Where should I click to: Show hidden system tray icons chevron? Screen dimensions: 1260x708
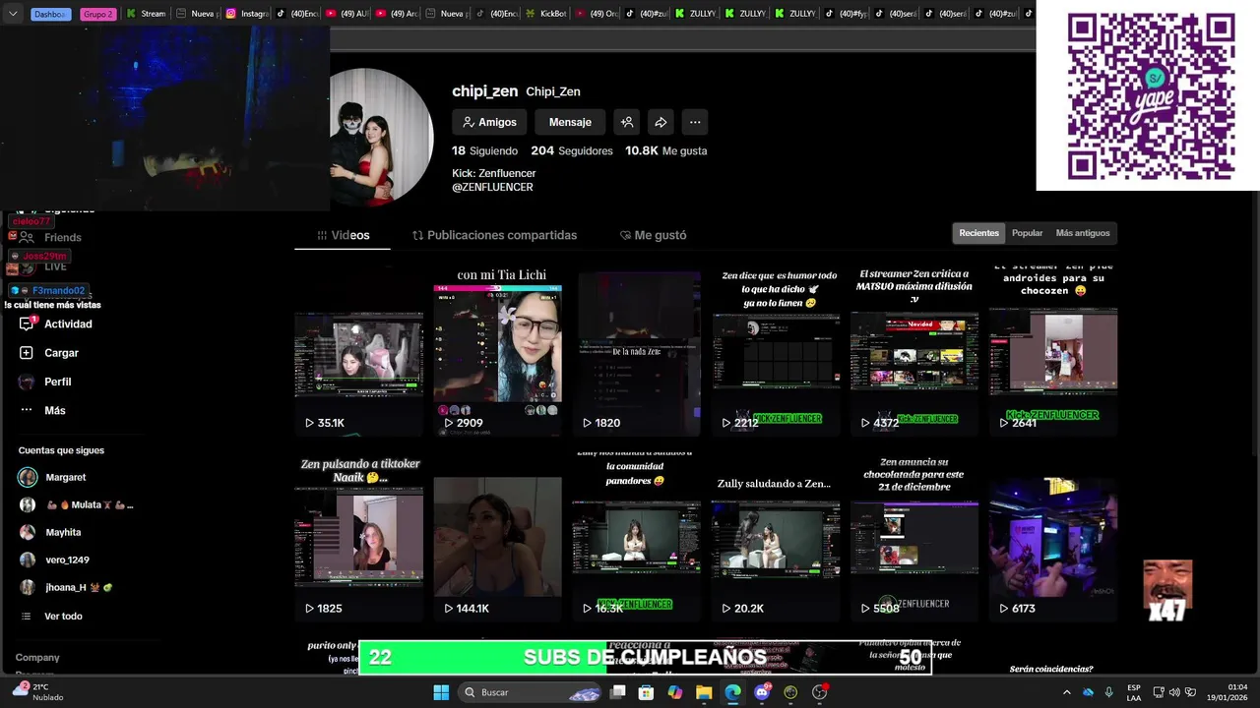point(1066,692)
